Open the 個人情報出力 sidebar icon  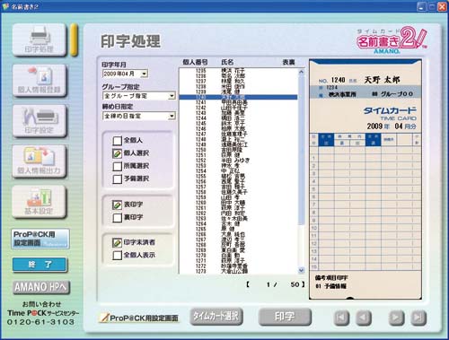pyautogui.click(x=40, y=161)
